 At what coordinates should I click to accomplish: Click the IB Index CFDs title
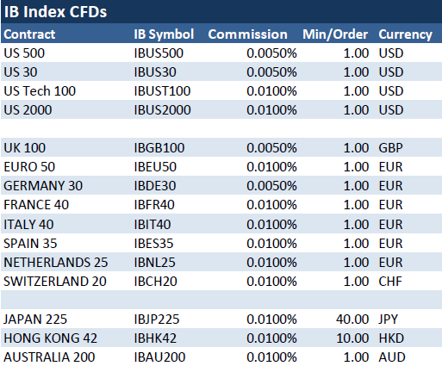55,12
